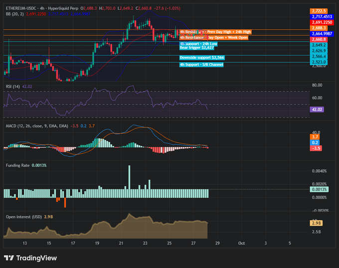Click the 'Downside support $2,566' label
Image resolution: width=339 pixels, height=268 pixels.
(202, 58)
